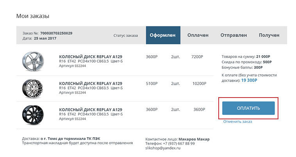The image size is (296, 157).
Task: Select the Оформлен status tab
Action: click(x=163, y=35)
